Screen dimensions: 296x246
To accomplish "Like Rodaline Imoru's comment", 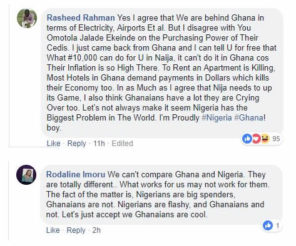I will tap(53, 230).
